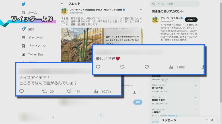Open more options for 人身事故 trend

(x=196, y=110)
